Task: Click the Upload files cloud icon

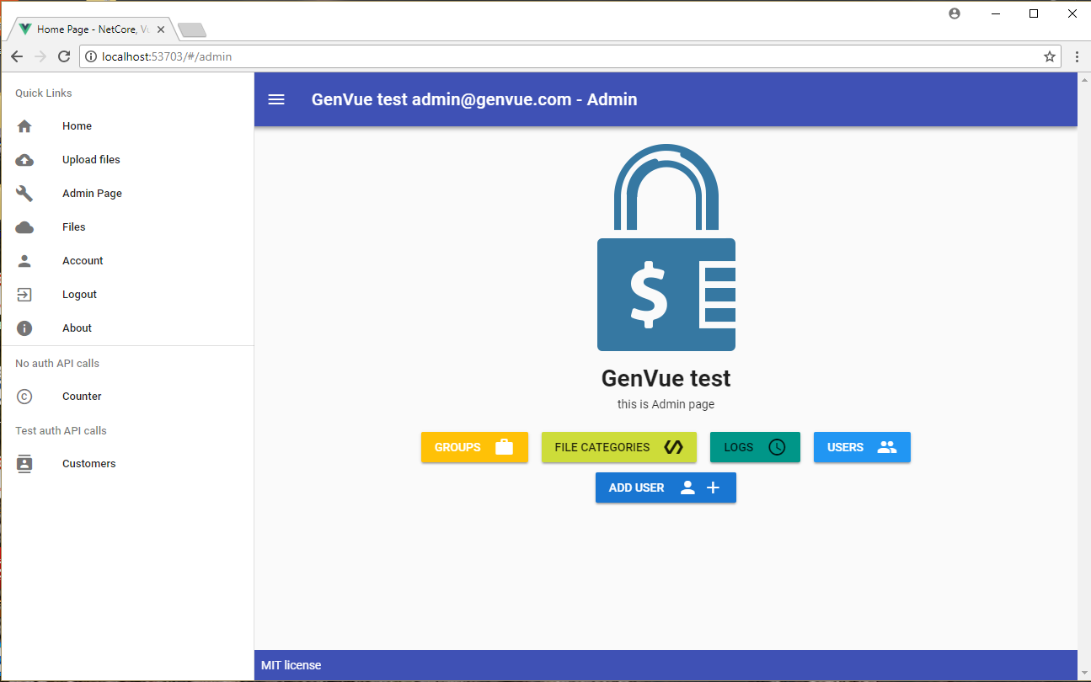Action: coord(24,160)
